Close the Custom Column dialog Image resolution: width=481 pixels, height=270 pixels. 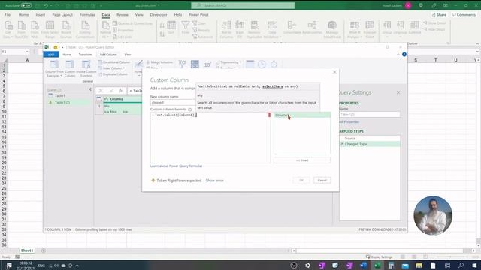click(x=334, y=72)
